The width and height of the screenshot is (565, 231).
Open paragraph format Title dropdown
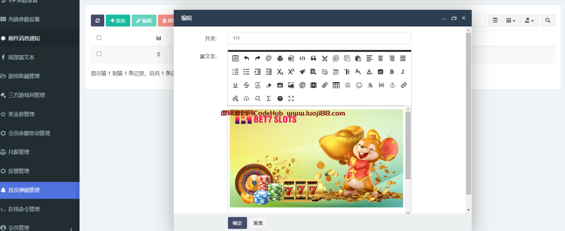tap(336, 72)
